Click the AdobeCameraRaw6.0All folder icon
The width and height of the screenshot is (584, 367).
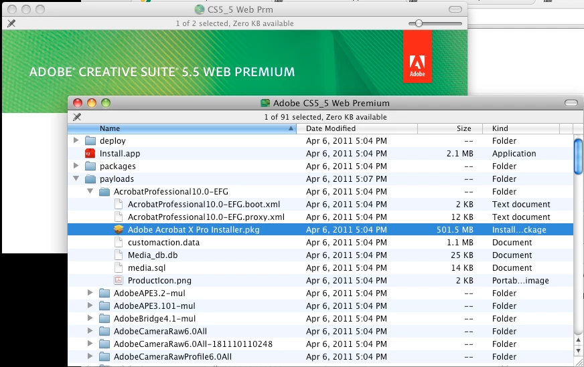coord(104,332)
